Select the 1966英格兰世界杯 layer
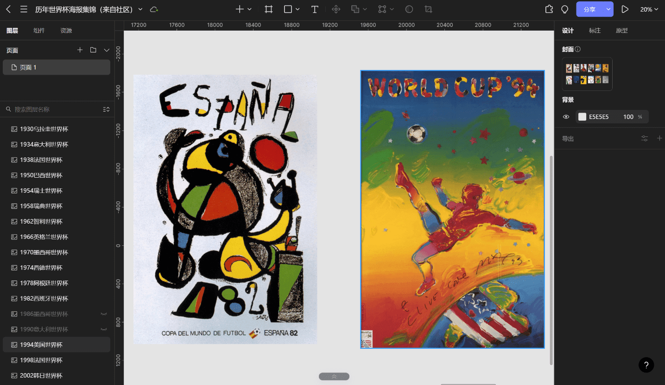The height and width of the screenshot is (385, 665). coord(57,237)
